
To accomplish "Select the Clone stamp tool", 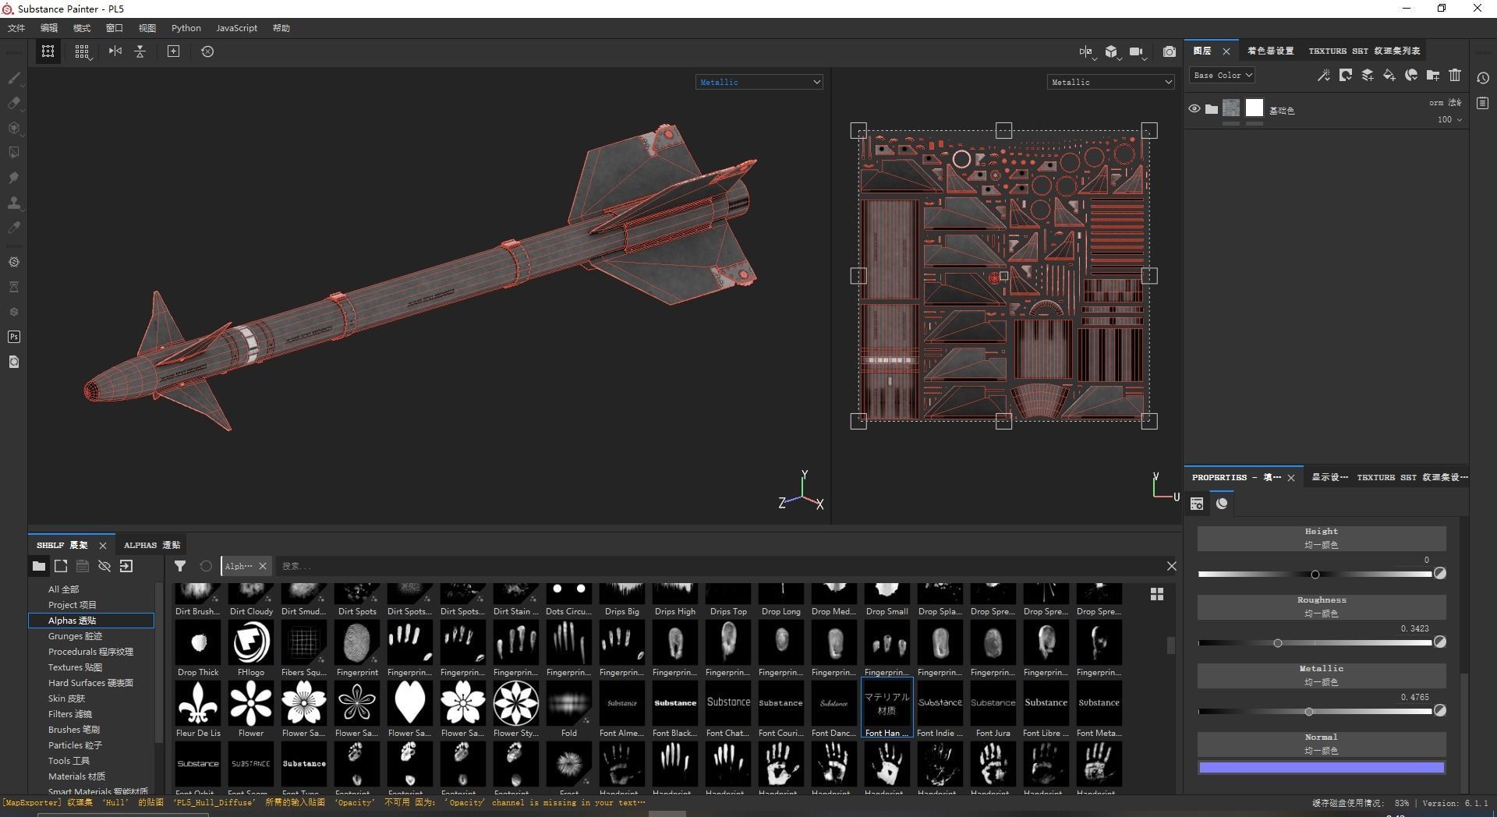I will pyautogui.click(x=14, y=203).
